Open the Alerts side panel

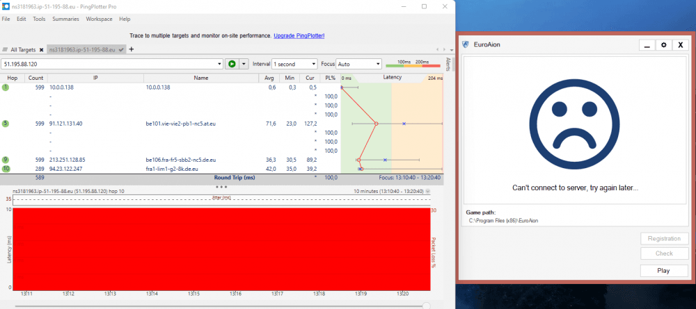pos(449,66)
